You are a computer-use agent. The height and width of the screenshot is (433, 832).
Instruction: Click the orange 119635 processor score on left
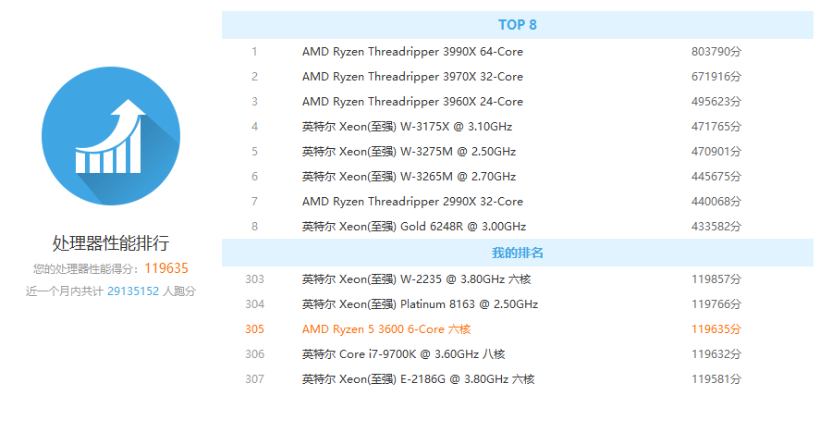click(166, 268)
